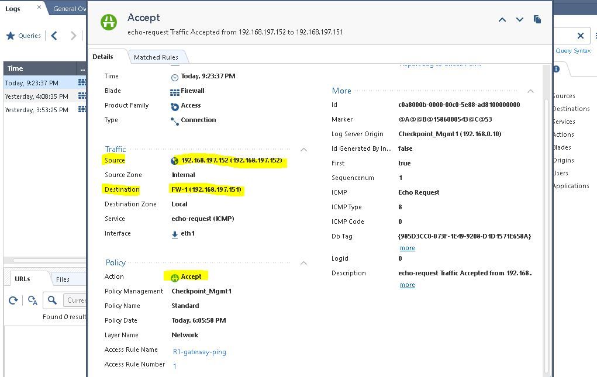Collapse the More section

[x=530, y=91]
